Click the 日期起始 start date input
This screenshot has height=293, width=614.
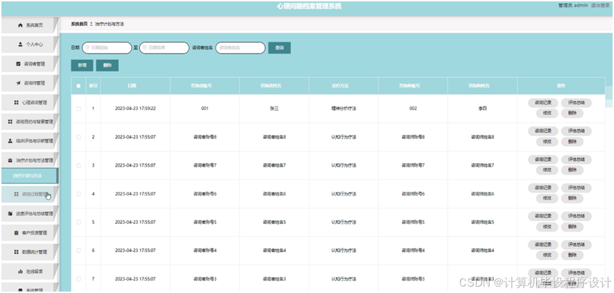107,48
